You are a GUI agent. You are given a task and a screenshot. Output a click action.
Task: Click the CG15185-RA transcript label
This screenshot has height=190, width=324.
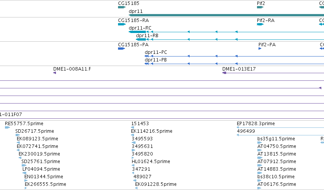point(133,20)
